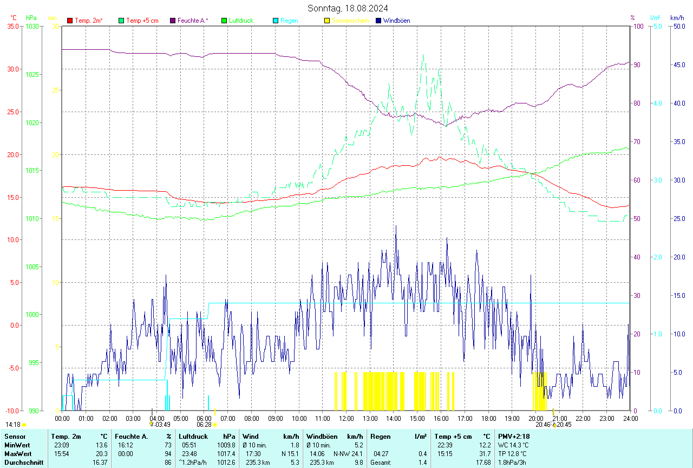
Task: Click the gust value N-NW 24.1
Action: [x=348, y=453]
